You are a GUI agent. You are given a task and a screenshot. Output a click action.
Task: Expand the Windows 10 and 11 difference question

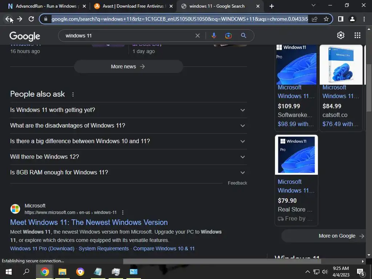click(x=128, y=141)
